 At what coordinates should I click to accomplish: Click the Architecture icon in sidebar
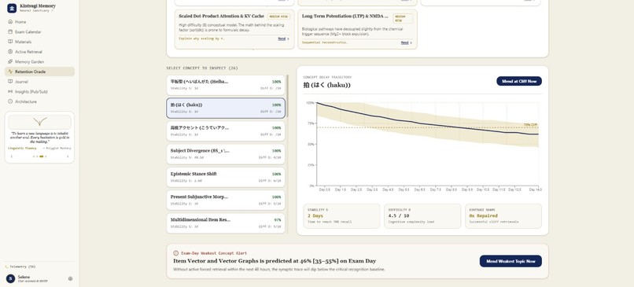pyautogui.click(x=10, y=101)
